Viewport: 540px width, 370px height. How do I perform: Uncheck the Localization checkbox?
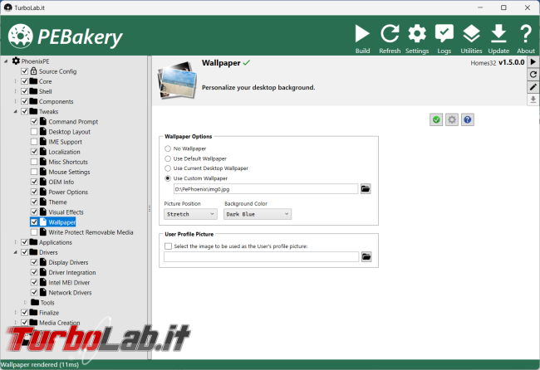pos(34,152)
